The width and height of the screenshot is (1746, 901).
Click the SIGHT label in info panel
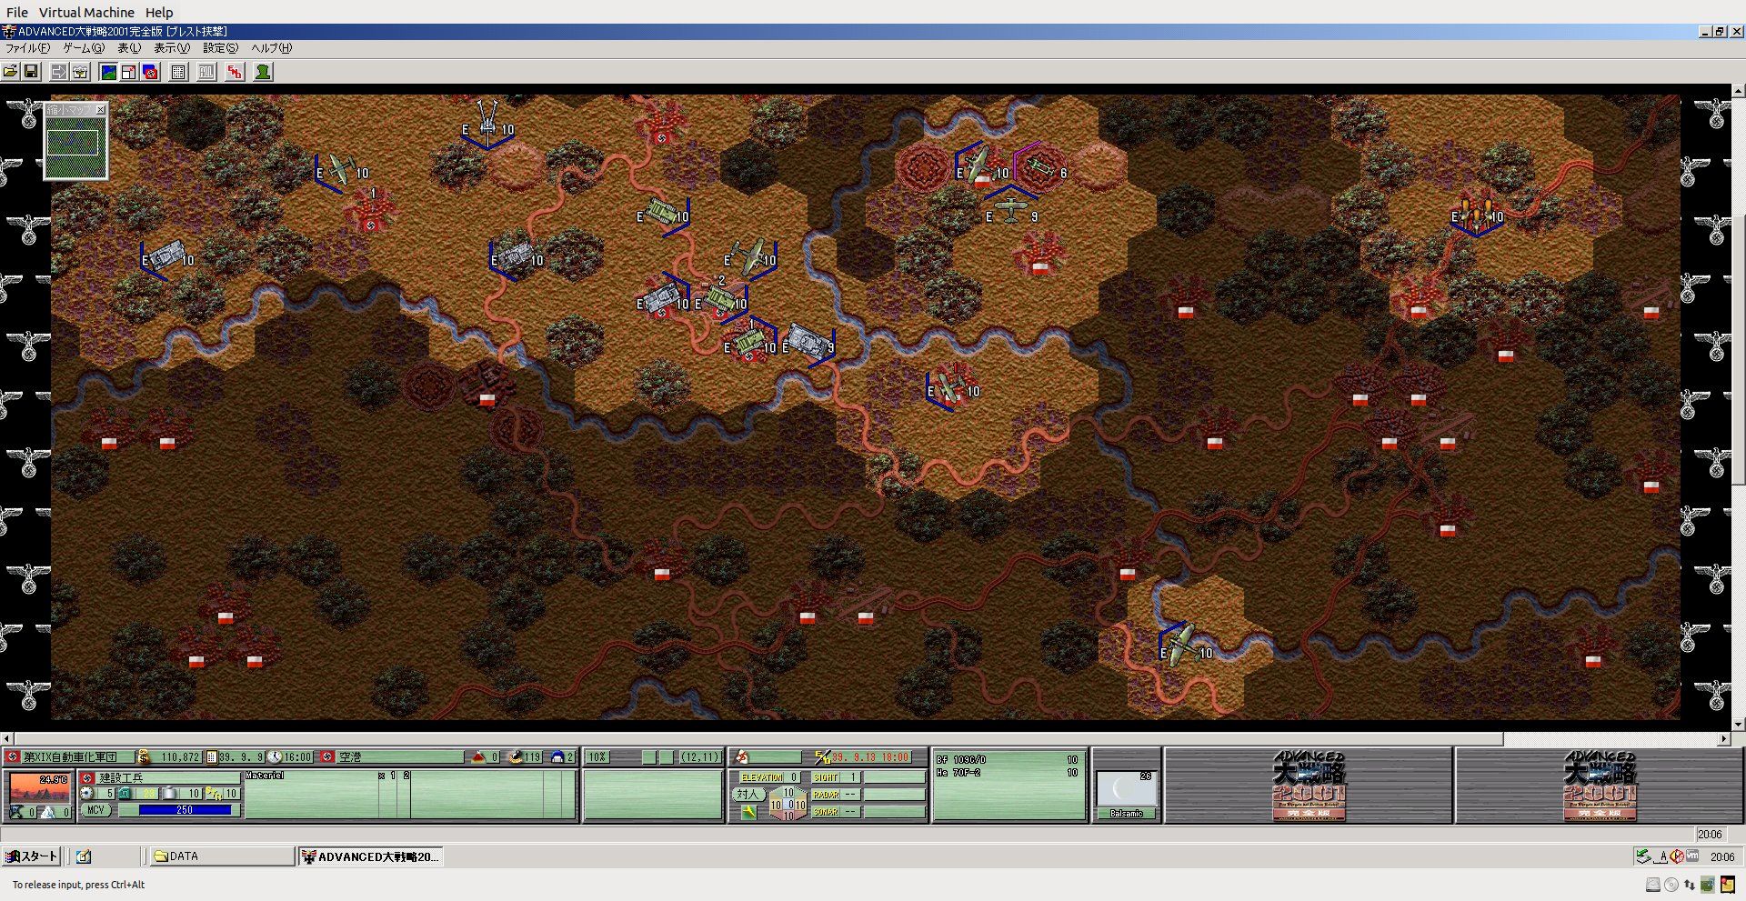pyautogui.click(x=826, y=777)
